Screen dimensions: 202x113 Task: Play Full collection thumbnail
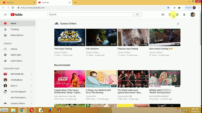[101, 37]
